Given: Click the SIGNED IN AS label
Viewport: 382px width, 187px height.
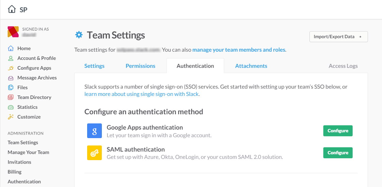Looking at the screenshot, I should click(35, 29).
